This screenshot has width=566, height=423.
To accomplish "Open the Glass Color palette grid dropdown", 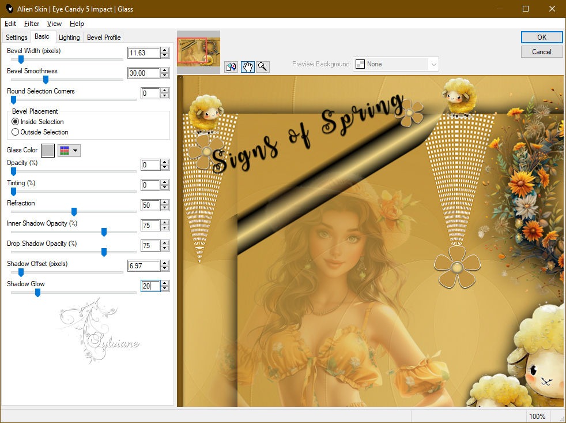I will click(x=69, y=151).
